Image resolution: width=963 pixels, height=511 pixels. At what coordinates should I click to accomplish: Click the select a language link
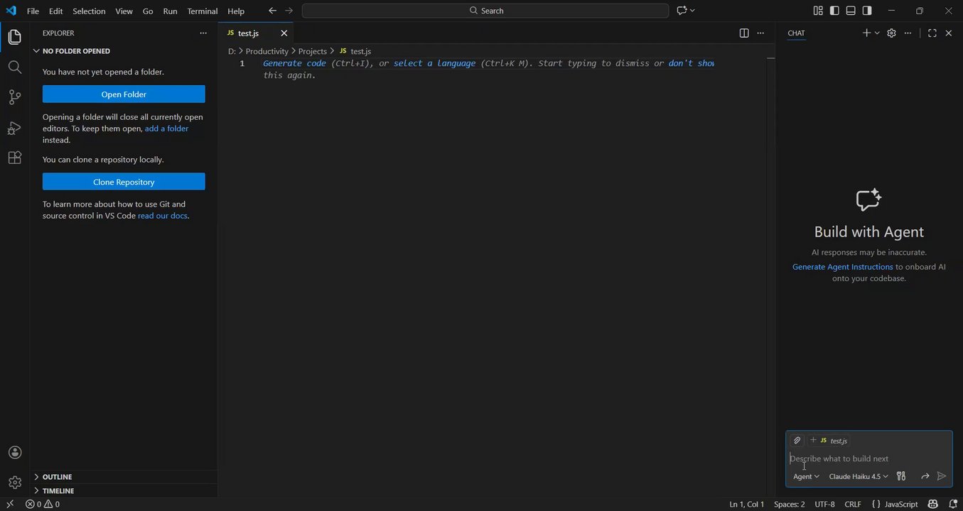click(x=434, y=63)
